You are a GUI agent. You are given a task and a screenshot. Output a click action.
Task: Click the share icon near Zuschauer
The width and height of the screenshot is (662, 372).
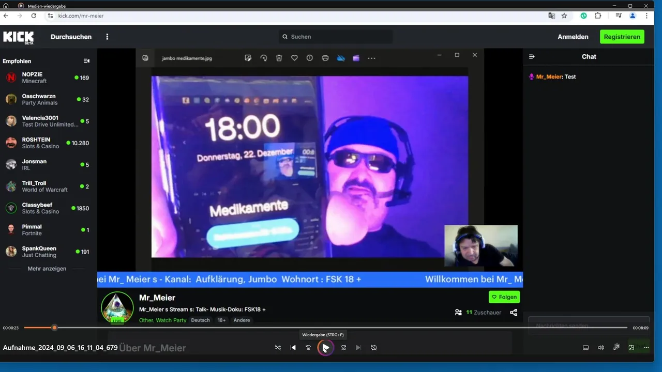click(x=514, y=313)
